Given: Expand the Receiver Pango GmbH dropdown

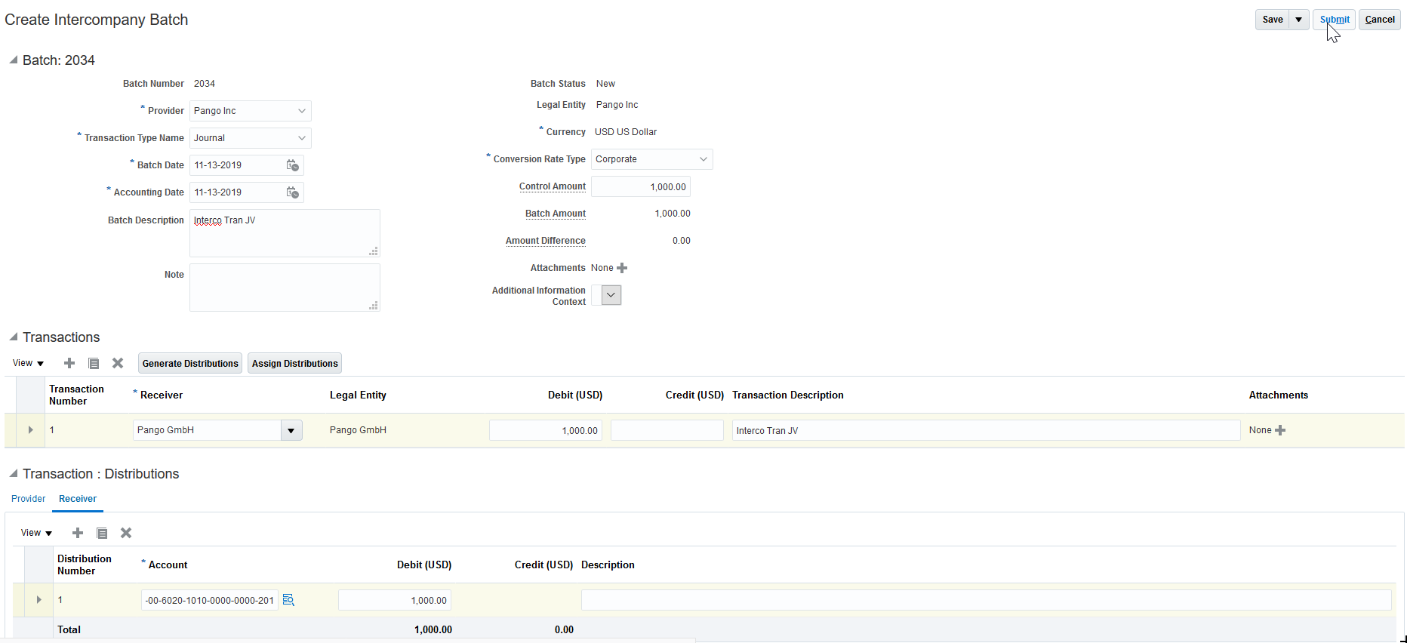Looking at the screenshot, I should 291,430.
